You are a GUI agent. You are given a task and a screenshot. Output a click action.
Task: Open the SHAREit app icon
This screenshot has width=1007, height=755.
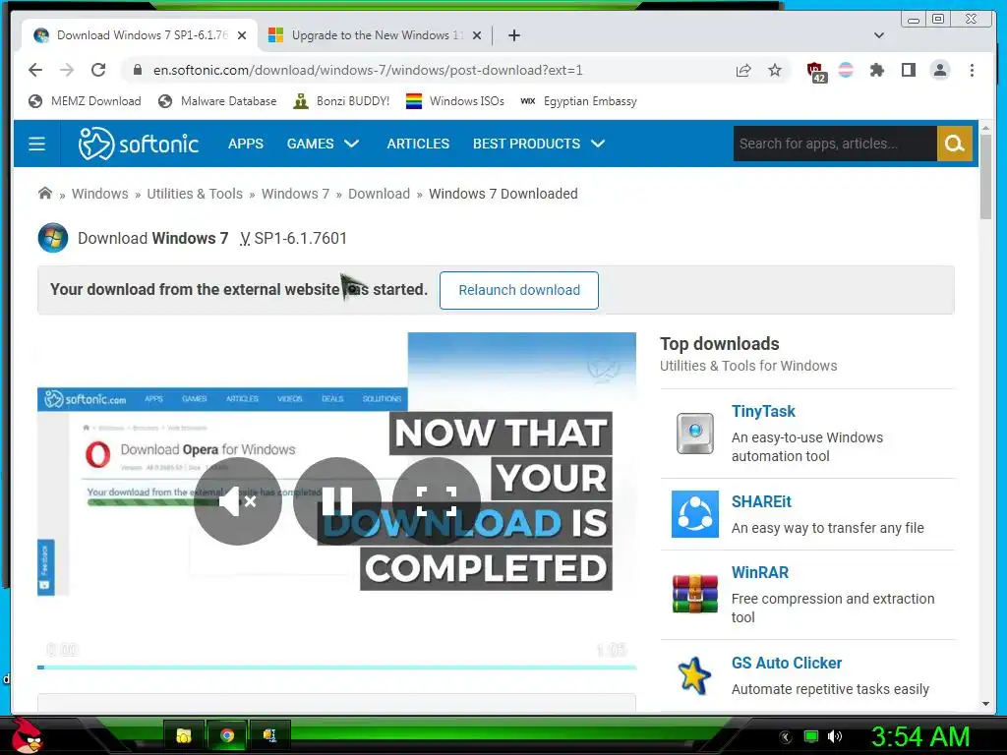(x=695, y=513)
